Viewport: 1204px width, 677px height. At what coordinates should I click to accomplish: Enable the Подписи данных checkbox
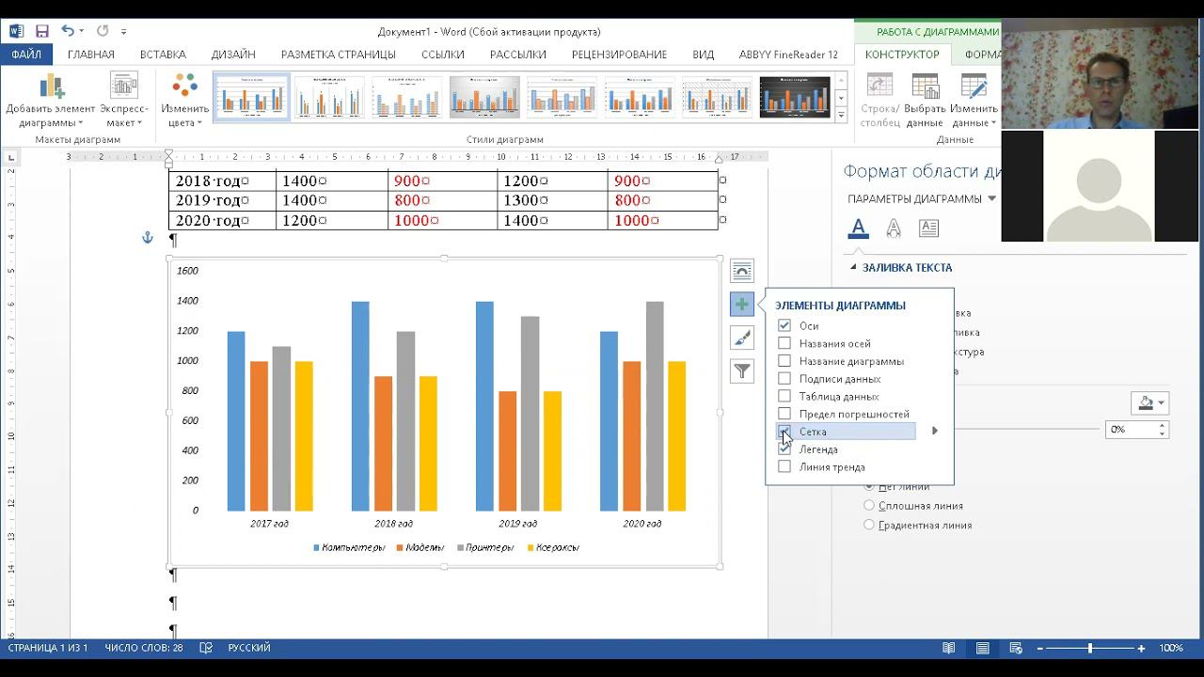click(784, 379)
